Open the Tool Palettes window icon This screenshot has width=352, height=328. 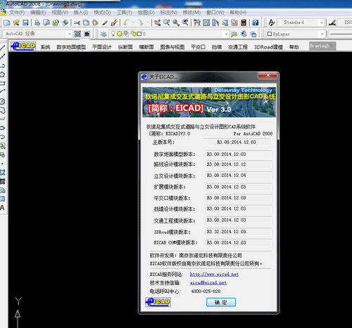tap(215, 22)
